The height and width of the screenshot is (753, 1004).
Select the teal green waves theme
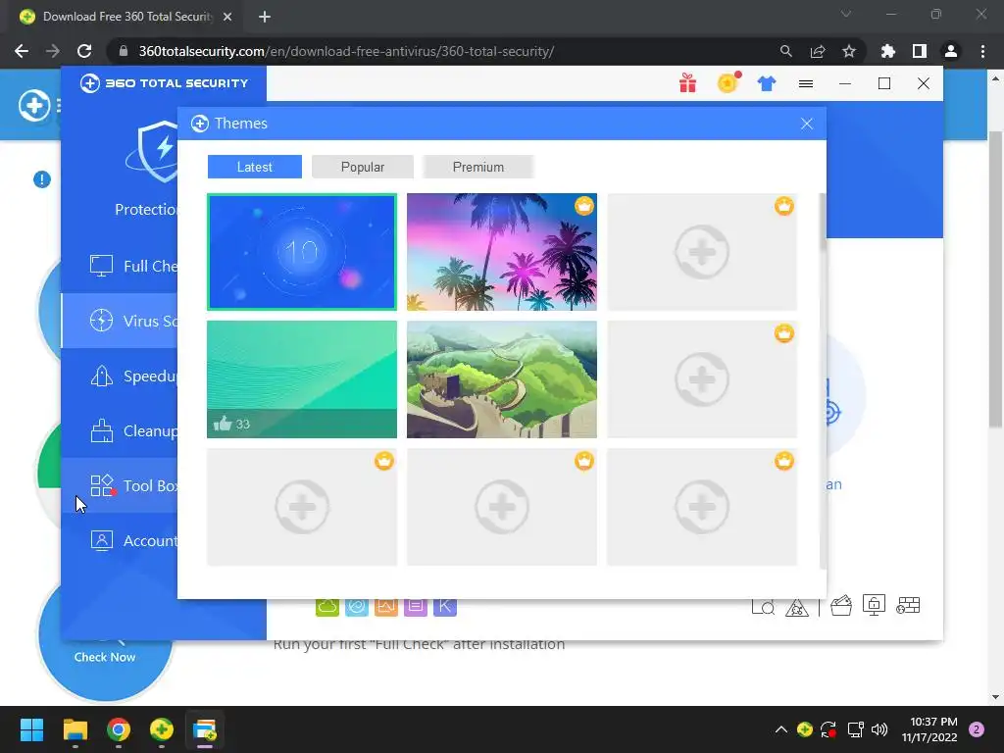(x=302, y=379)
